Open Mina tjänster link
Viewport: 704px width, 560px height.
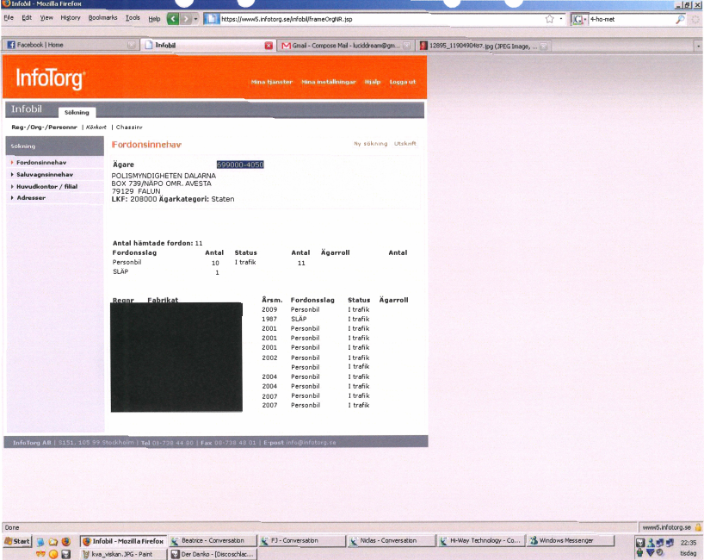[x=272, y=82]
